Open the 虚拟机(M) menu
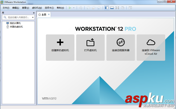 point(37,8)
